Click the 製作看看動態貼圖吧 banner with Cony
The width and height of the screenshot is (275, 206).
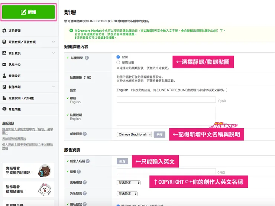click(x=28, y=189)
